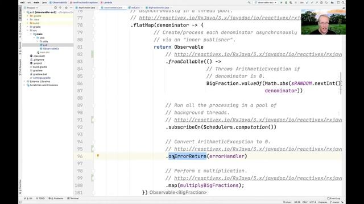The image size is (364, 204).
Task: Click the Search Everywhere magnifier icon
Action: tap(343, 2)
